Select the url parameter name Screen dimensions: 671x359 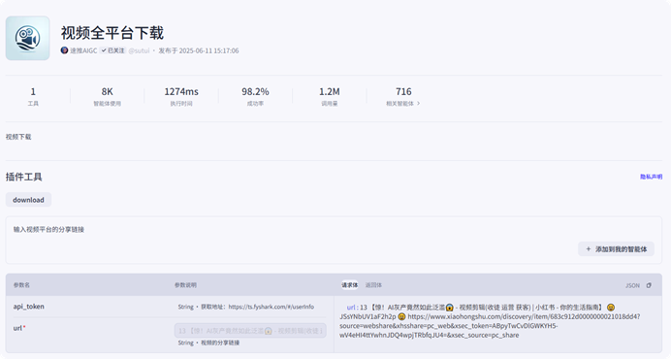17,328
